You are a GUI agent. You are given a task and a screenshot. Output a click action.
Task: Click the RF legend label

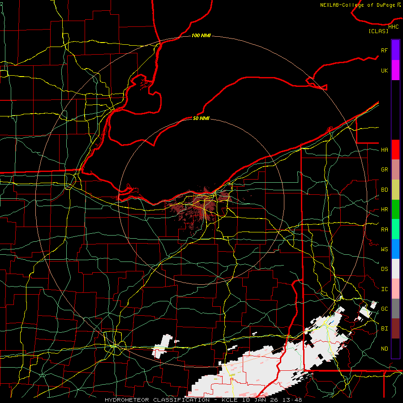pyautogui.click(x=384, y=50)
